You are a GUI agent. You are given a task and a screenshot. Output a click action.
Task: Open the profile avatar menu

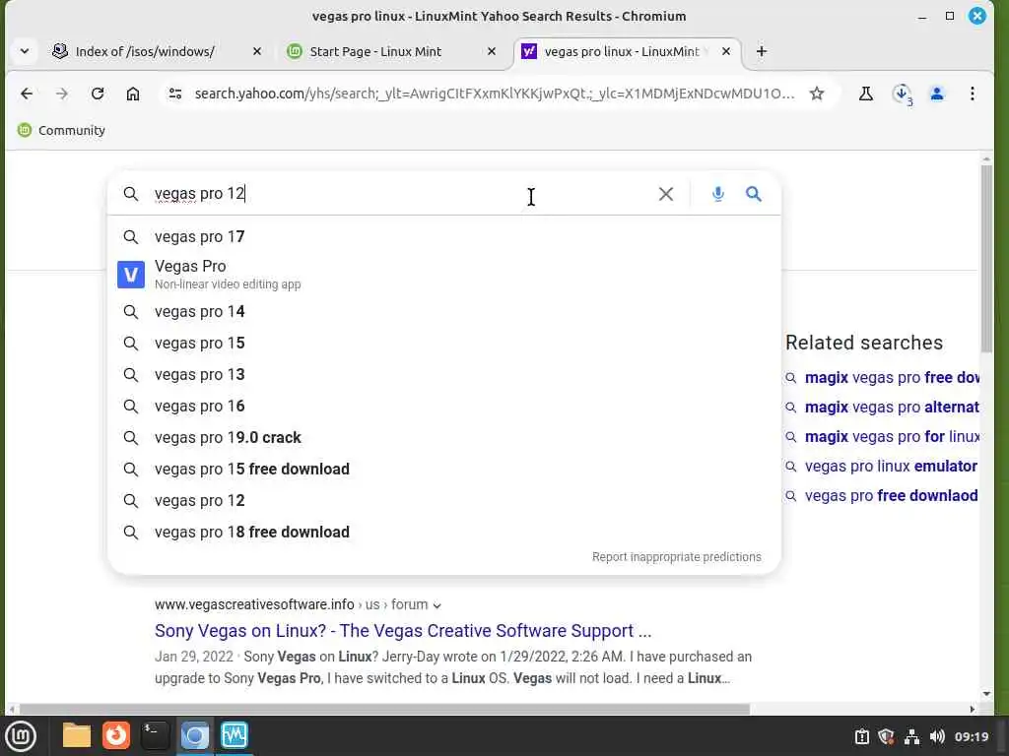pyautogui.click(x=937, y=94)
